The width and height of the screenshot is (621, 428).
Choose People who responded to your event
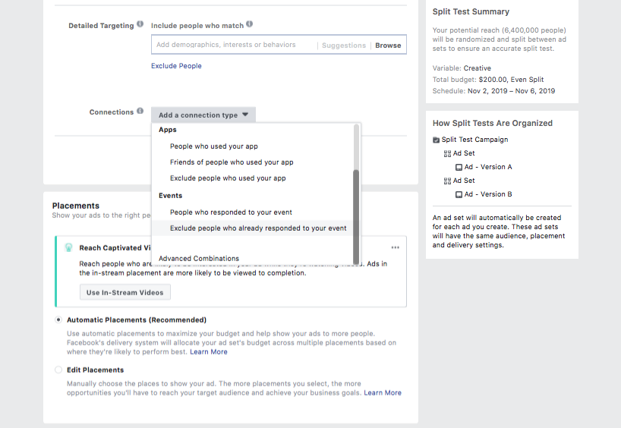(x=231, y=212)
